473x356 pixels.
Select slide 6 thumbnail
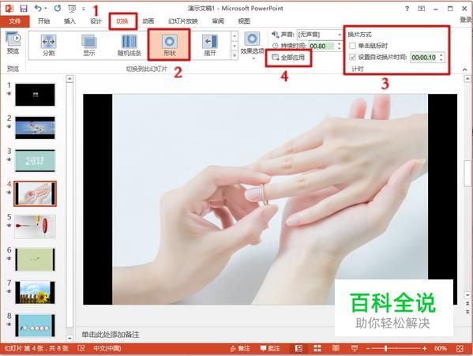[x=35, y=260]
